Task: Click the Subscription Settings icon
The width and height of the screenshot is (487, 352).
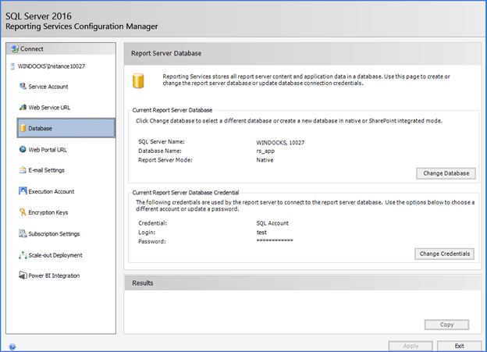Action: pyautogui.click(x=22, y=233)
